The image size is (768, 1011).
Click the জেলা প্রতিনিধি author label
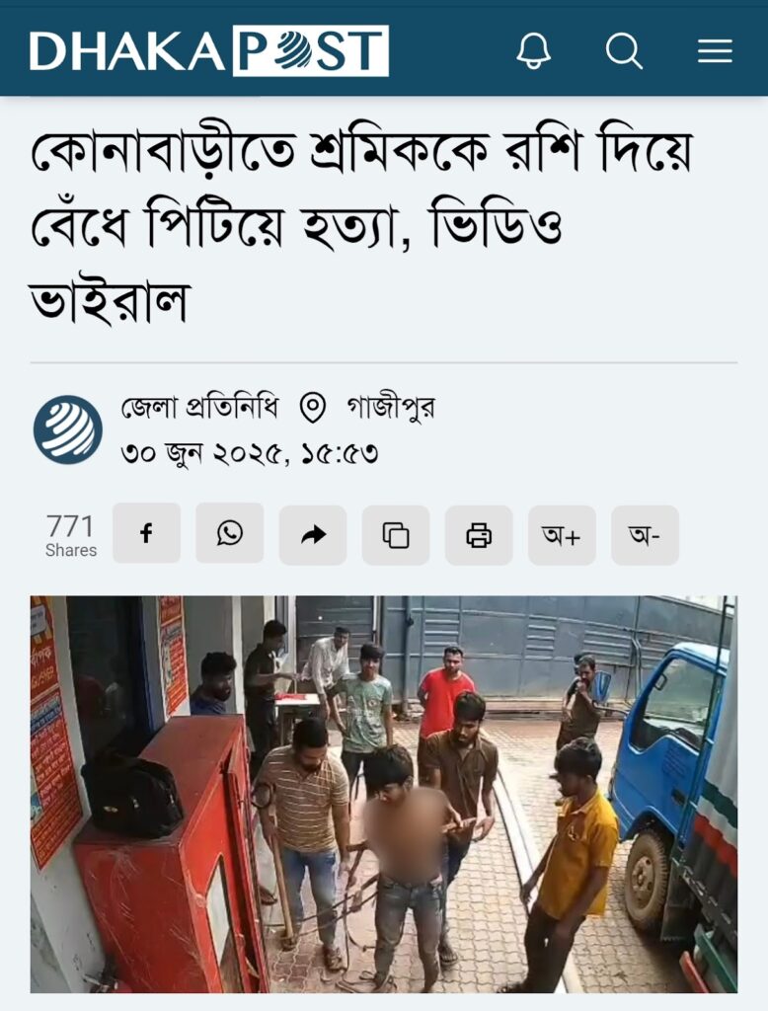tap(200, 408)
